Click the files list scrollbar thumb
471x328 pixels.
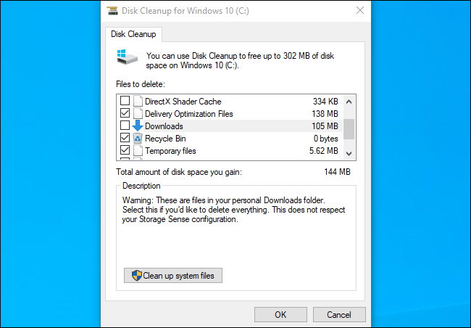349,129
